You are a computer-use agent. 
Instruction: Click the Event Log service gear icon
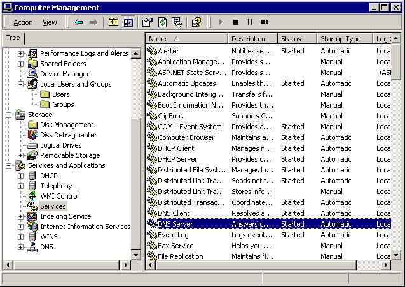tap(152, 235)
